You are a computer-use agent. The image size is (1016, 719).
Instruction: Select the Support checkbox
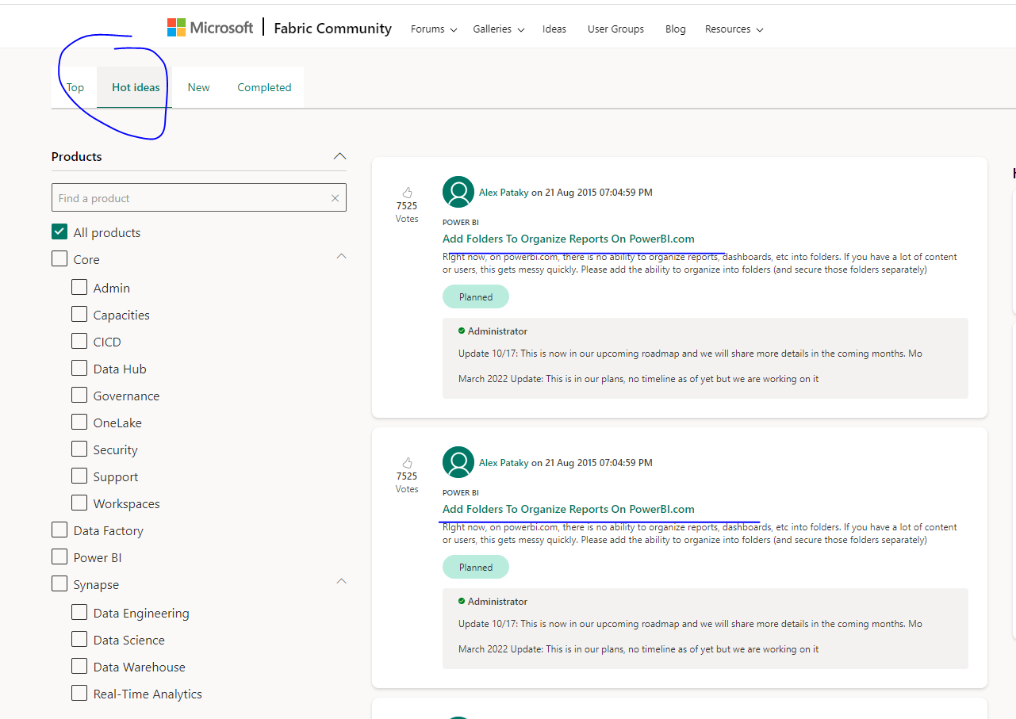click(x=79, y=476)
